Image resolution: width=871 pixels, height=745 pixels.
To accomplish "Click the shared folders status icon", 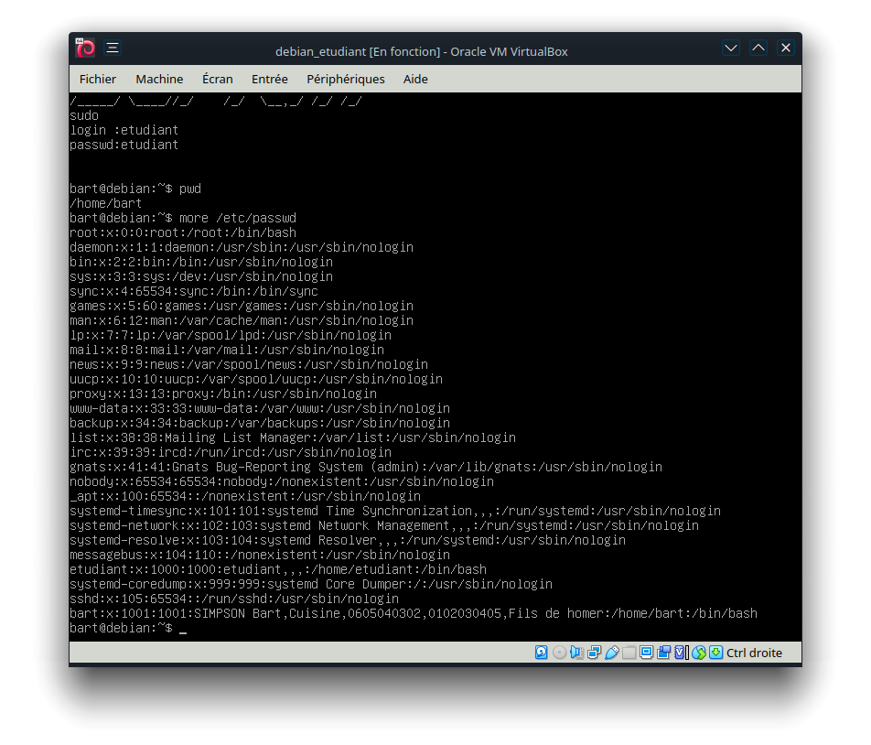I will [x=629, y=653].
